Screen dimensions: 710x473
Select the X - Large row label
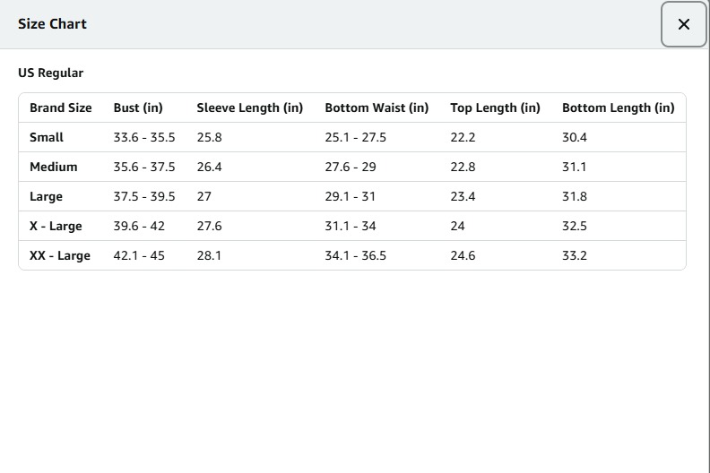pos(56,226)
